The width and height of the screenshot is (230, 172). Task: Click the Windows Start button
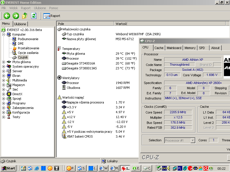click(x=9, y=168)
